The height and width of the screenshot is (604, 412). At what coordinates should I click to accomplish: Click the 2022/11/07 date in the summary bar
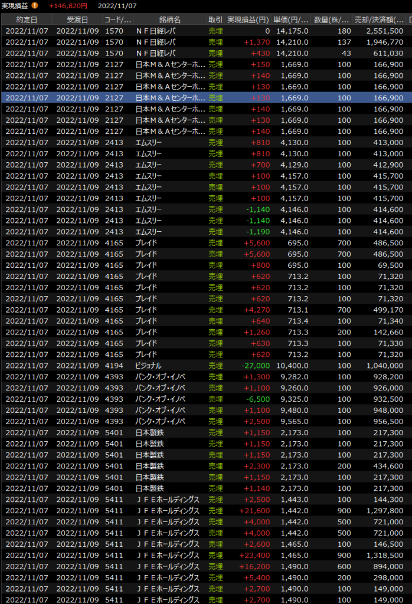pos(117,6)
